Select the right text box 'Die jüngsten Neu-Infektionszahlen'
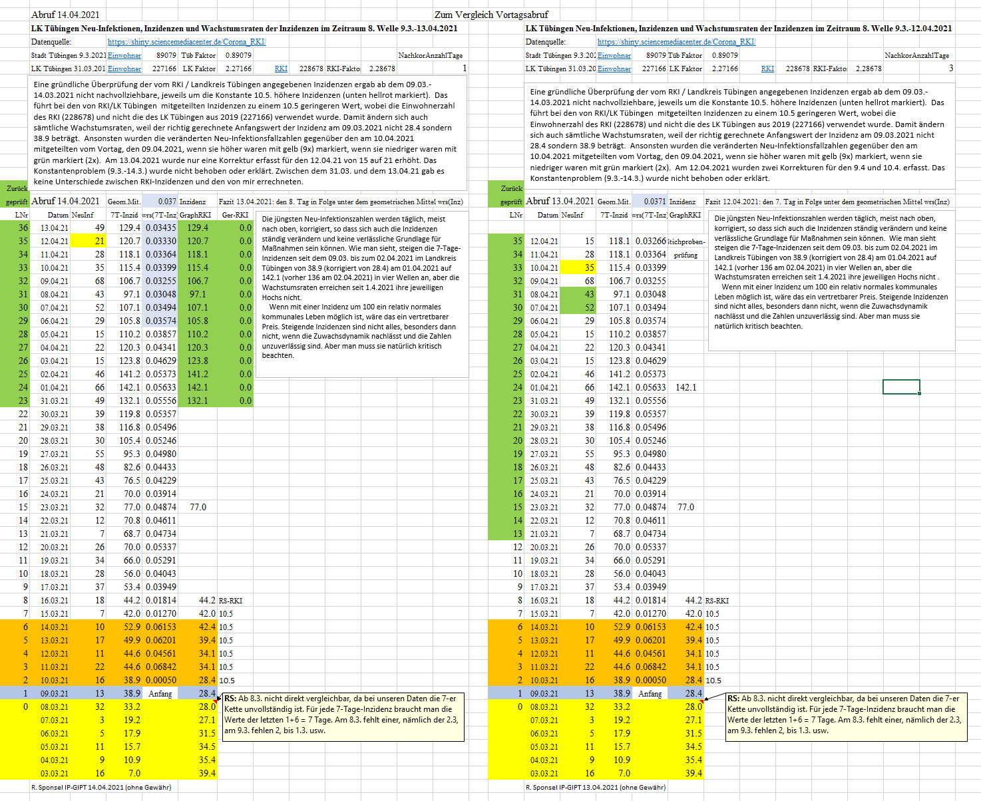Screen dimensions: 981x801 click(831, 281)
